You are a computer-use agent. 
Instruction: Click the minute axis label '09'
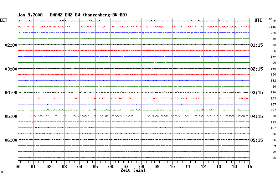pos(157,167)
